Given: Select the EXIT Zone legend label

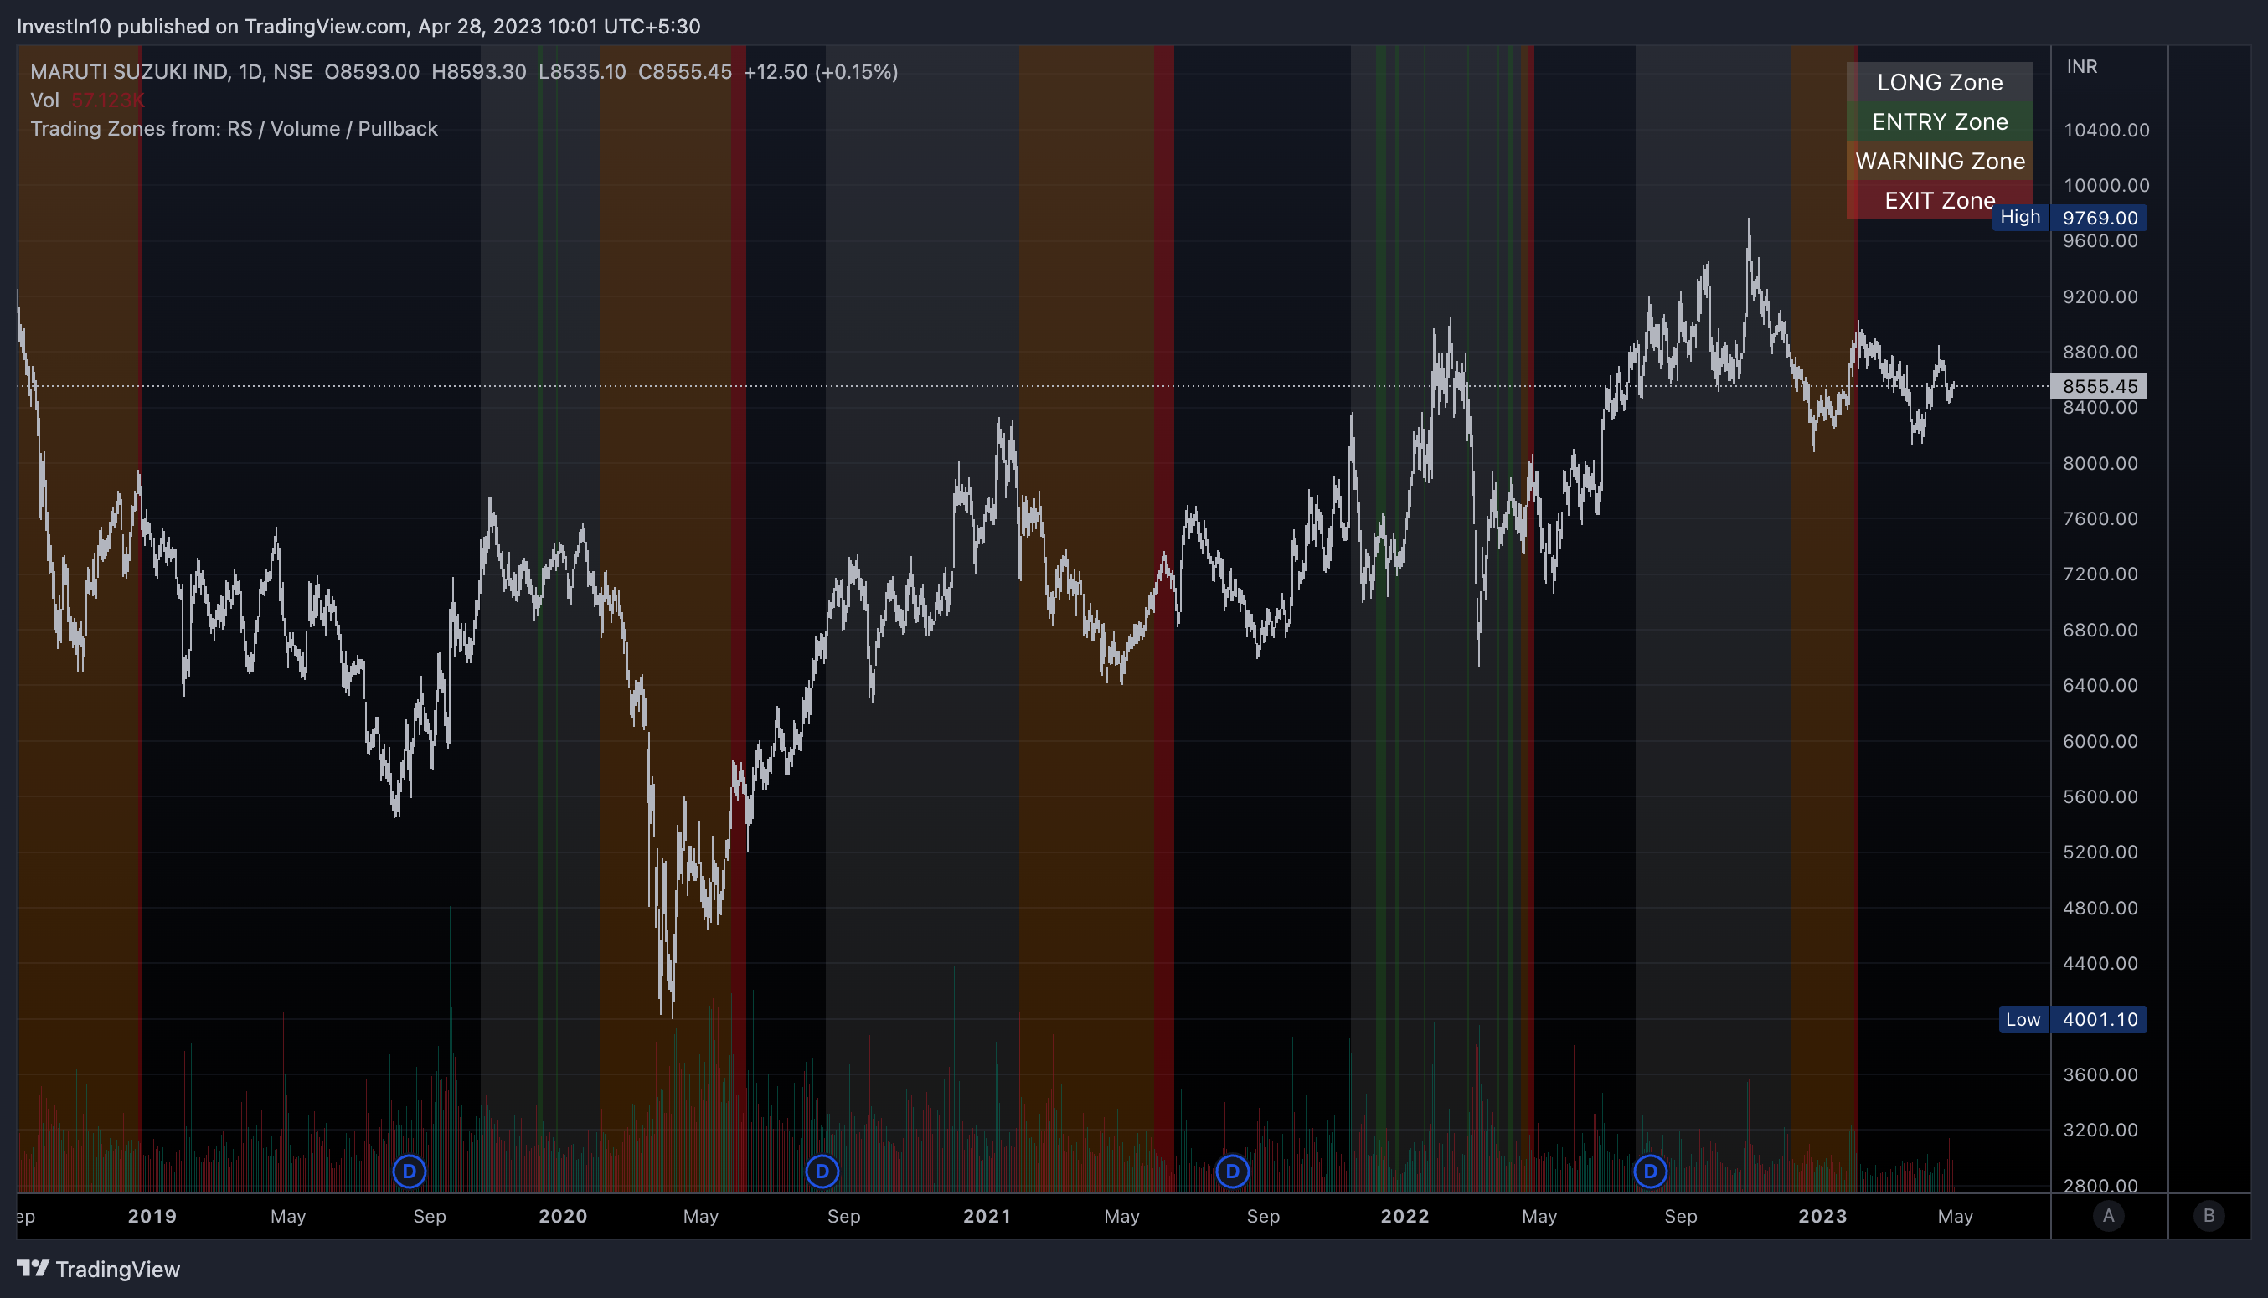Looking at the screenshot, I should click(1940, 199).
